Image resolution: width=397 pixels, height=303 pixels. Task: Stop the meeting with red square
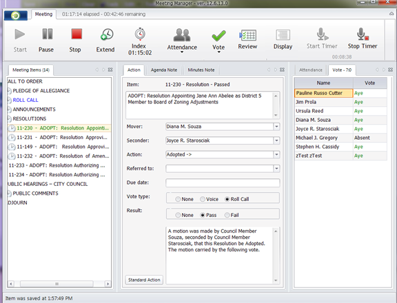(77, 34)
